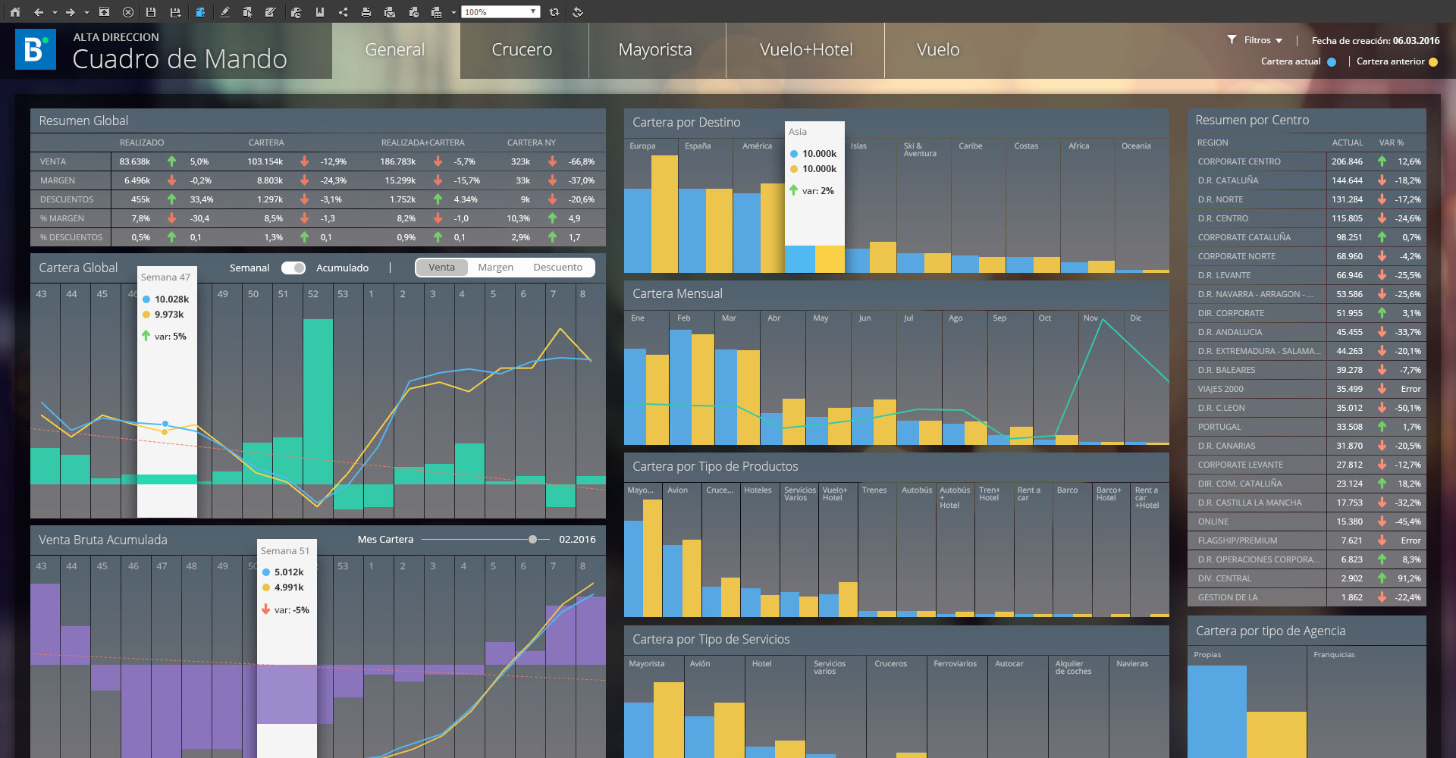Click the Mes Cartera slider handle

pos(533,540)
